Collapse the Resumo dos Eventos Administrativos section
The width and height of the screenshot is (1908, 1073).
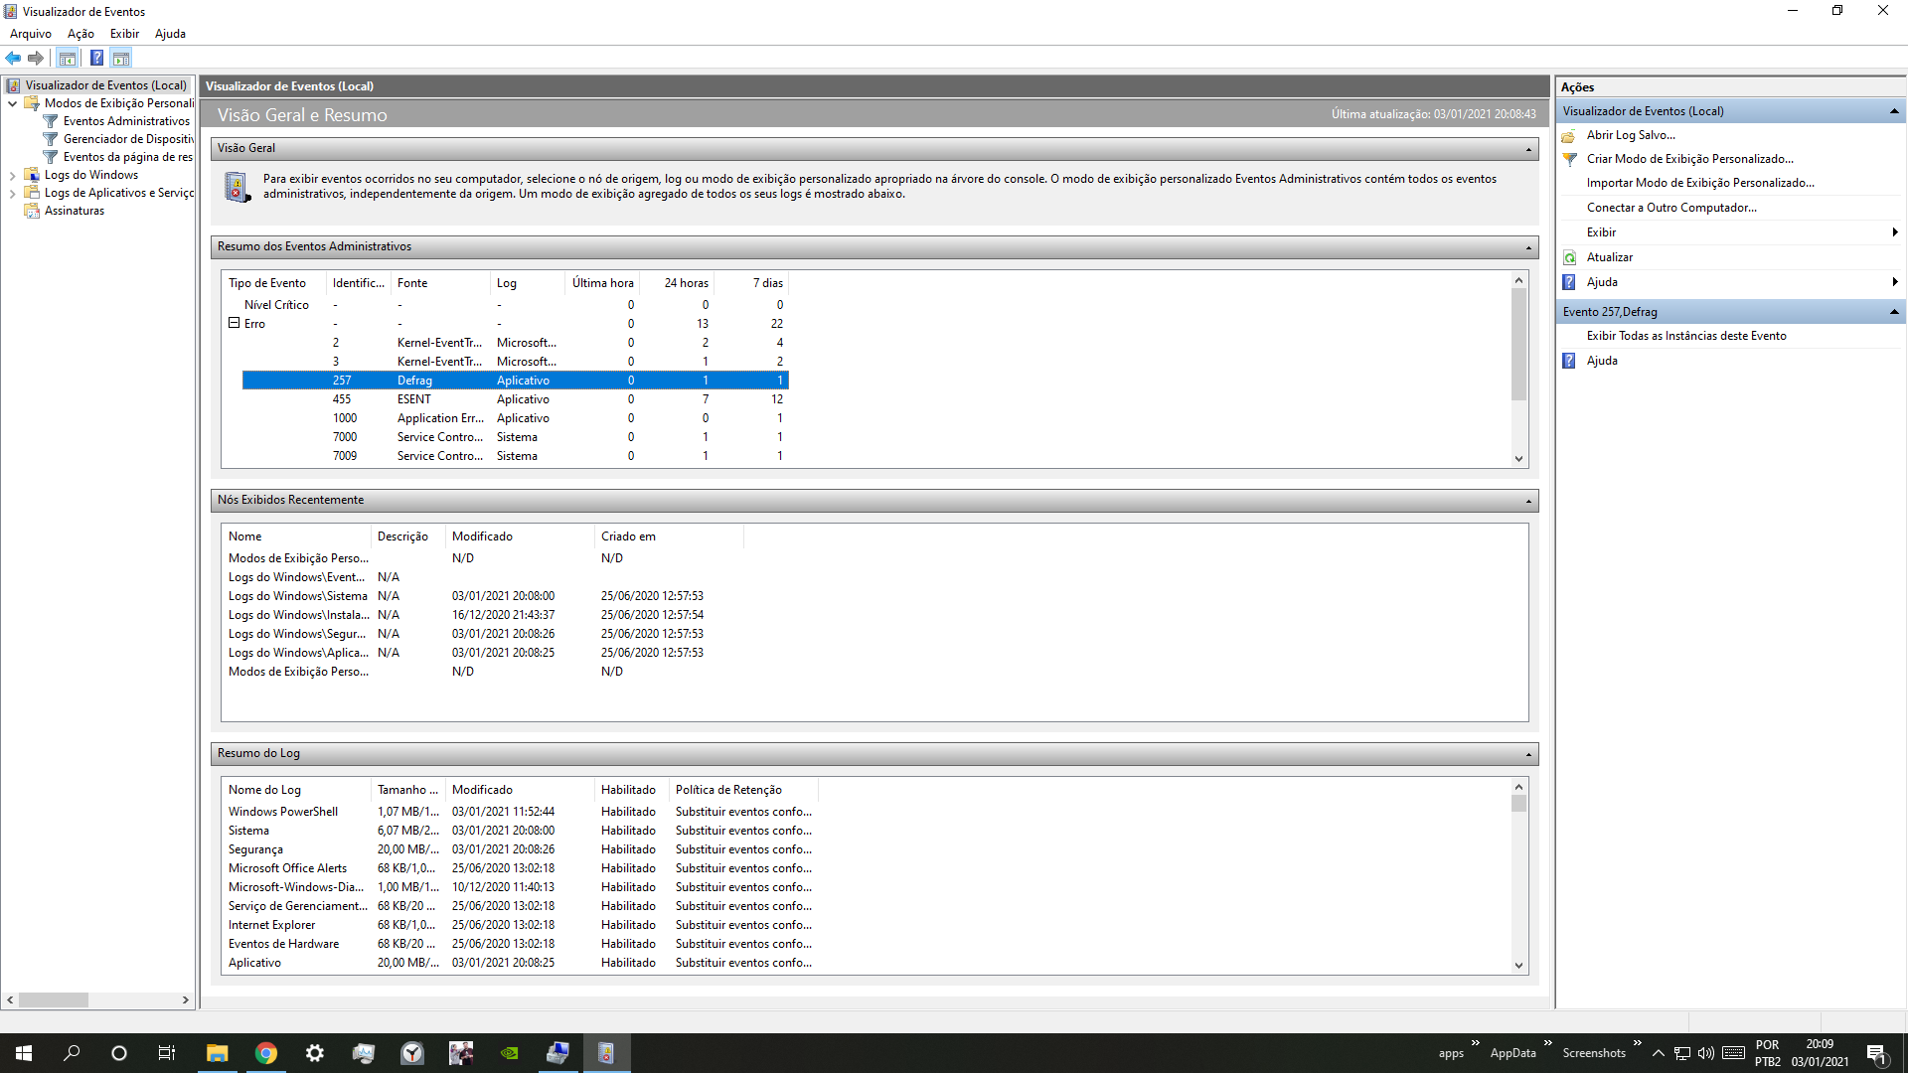(x=1528, y=247)
